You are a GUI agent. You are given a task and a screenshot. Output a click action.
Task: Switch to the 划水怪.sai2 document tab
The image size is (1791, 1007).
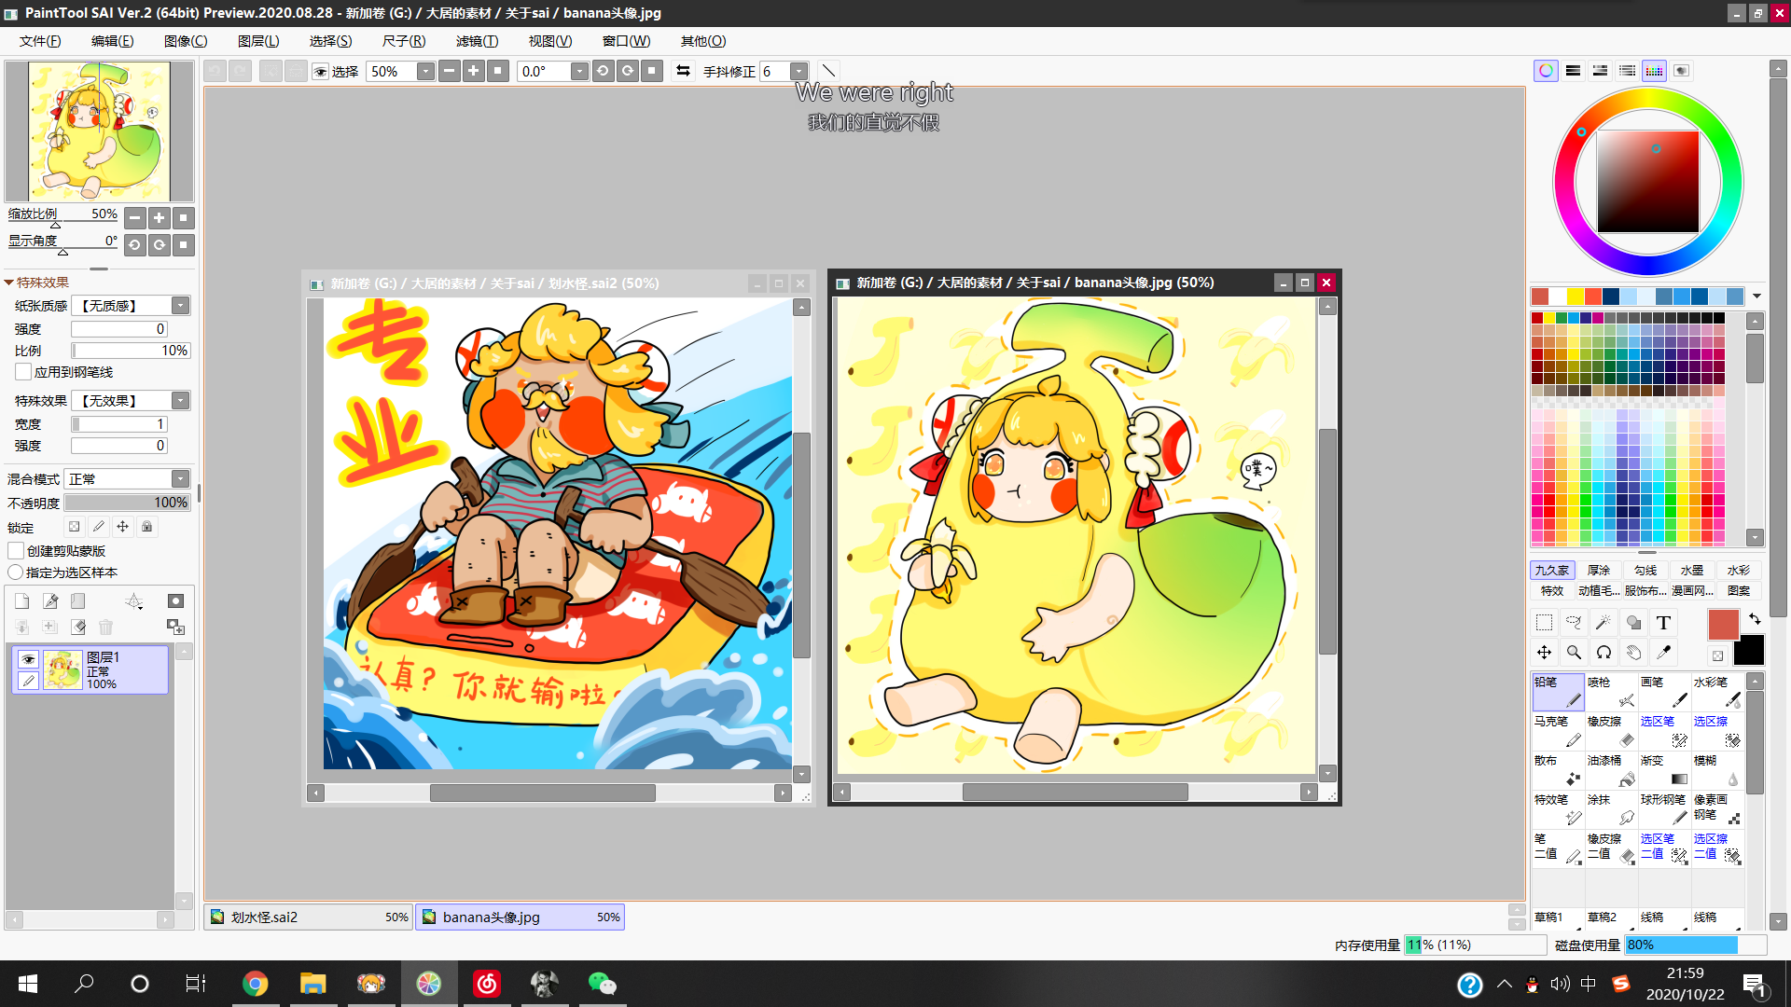click(309, 917)
